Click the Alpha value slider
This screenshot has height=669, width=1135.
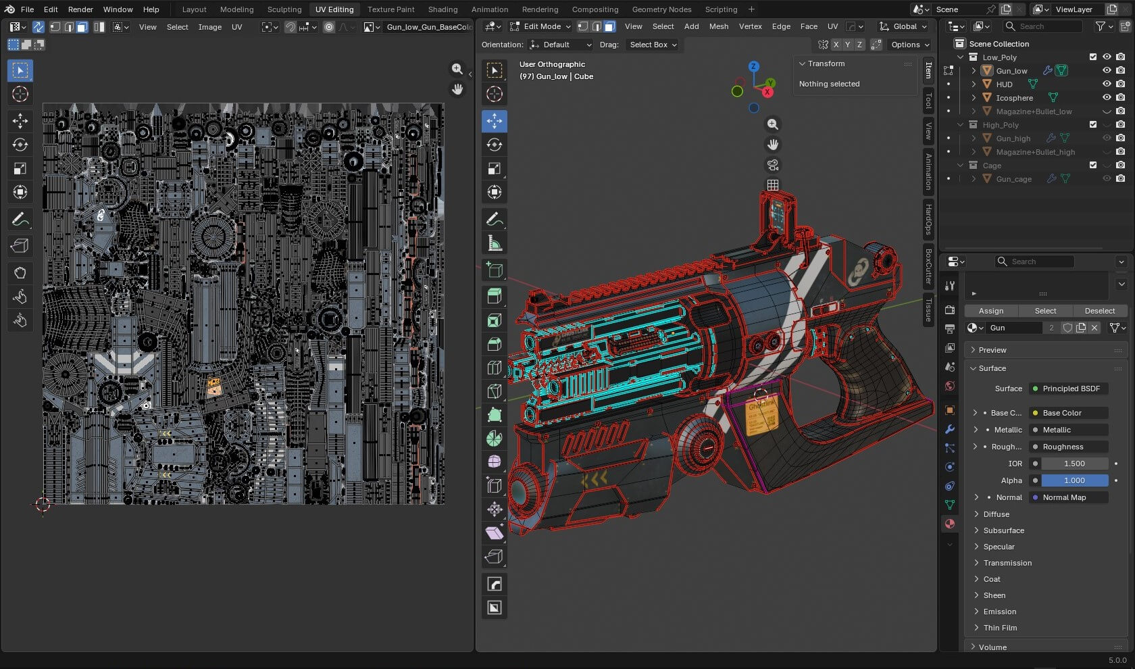click(x=1074, y=480)
